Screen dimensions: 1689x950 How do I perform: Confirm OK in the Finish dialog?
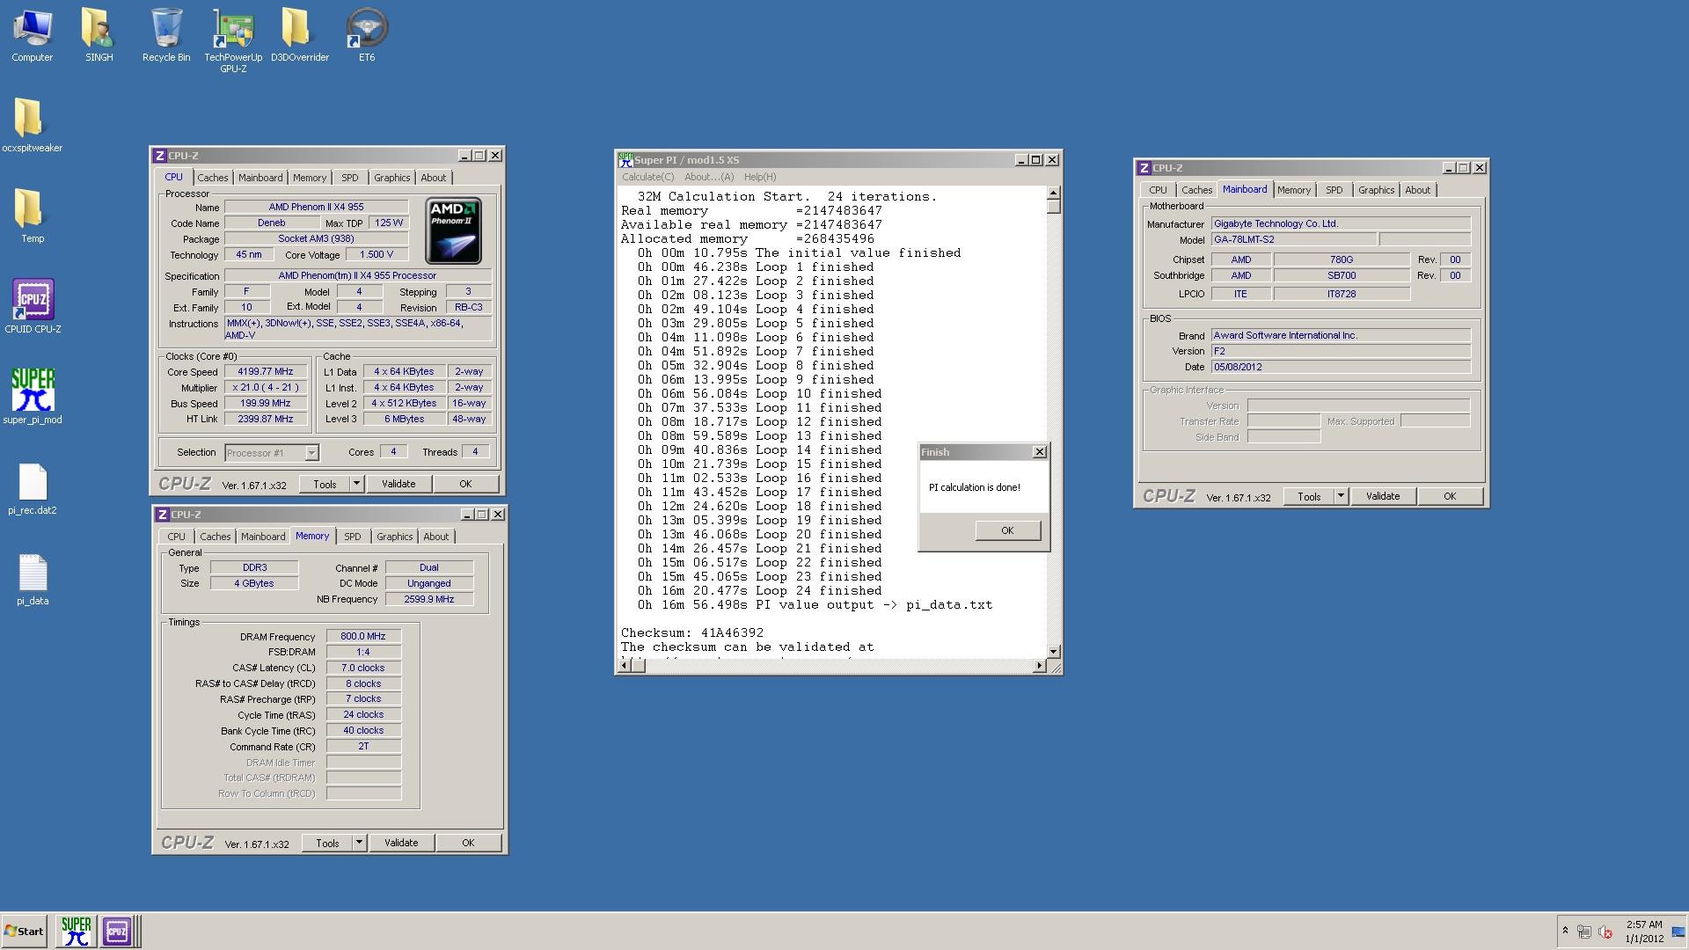click(1007, 530)
